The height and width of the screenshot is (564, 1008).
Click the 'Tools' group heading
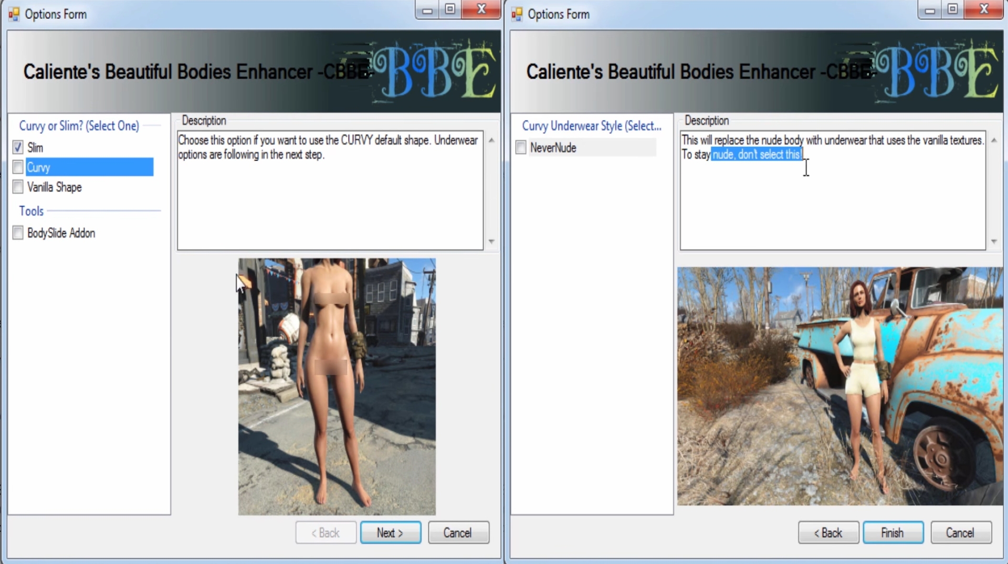pos(31,211)
